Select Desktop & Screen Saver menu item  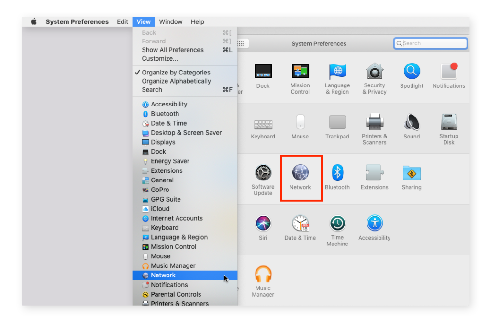point(185,133)
